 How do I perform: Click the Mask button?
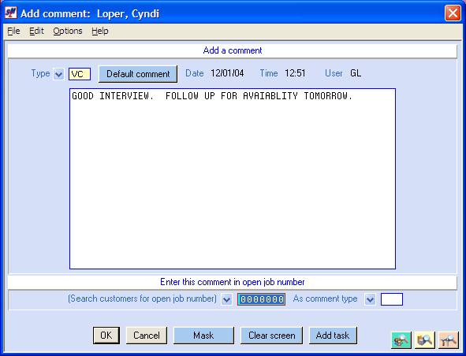[203, 336]
